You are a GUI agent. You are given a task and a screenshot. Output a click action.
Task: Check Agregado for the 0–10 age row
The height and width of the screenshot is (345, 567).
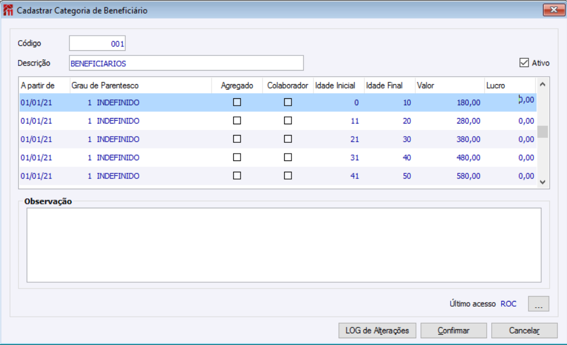pyautogui.click(x=237, y=102)
